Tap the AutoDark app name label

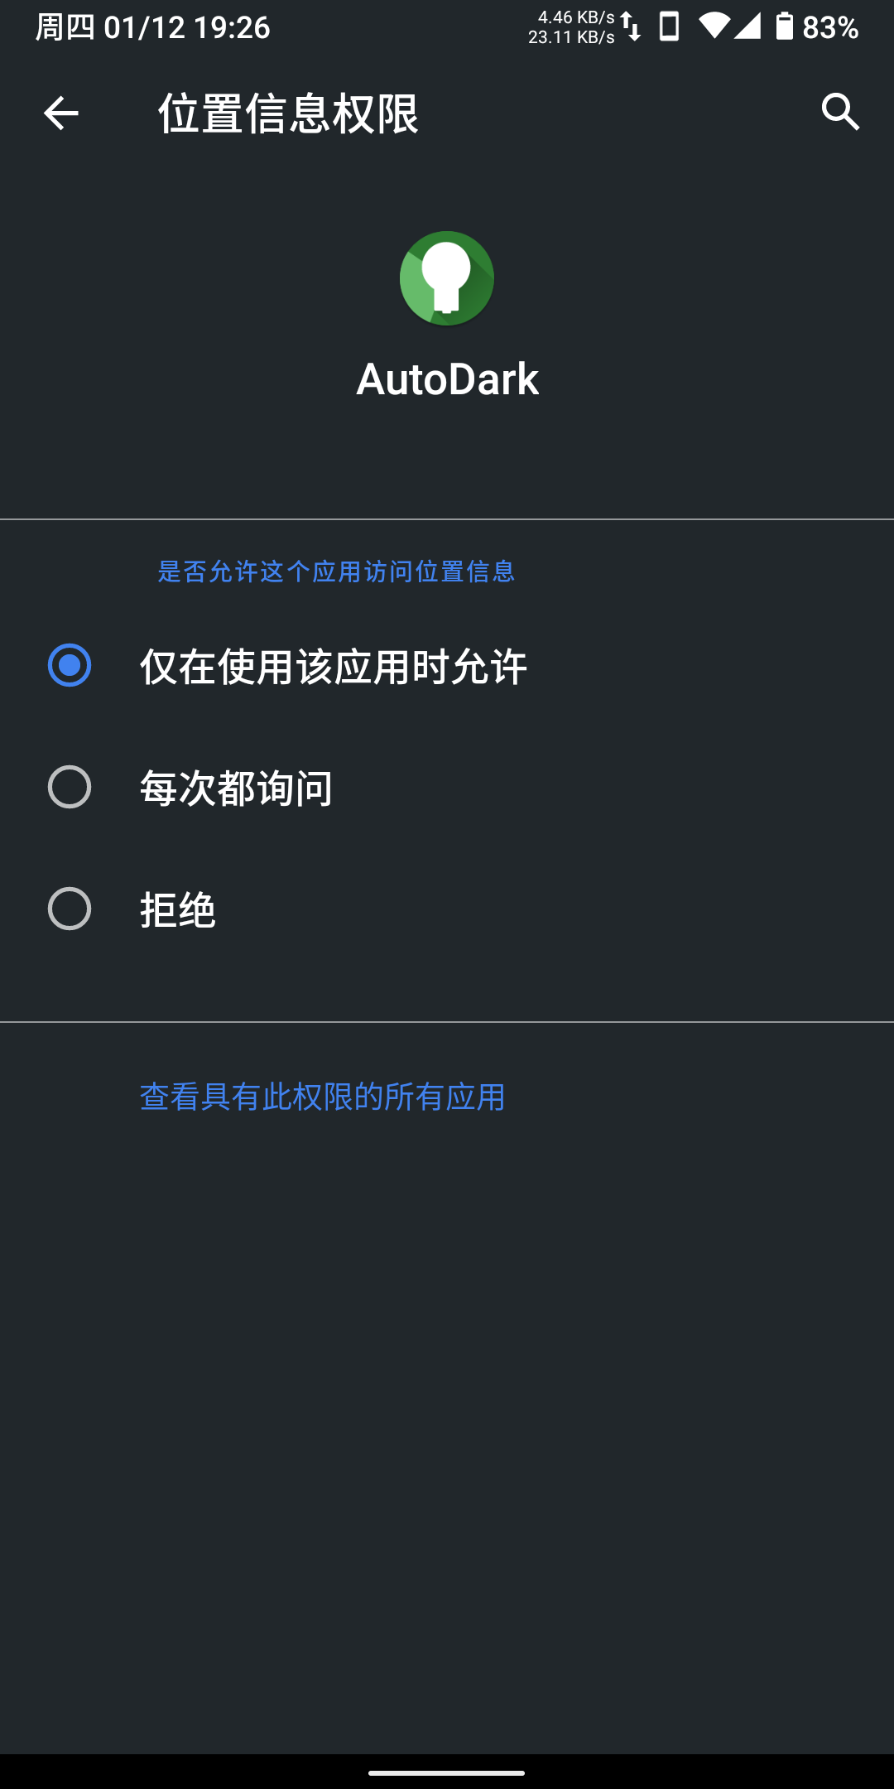446,379
